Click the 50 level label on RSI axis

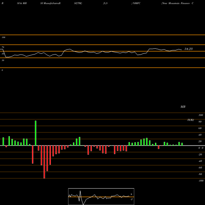pyautogui.click(x=3, y=54)
